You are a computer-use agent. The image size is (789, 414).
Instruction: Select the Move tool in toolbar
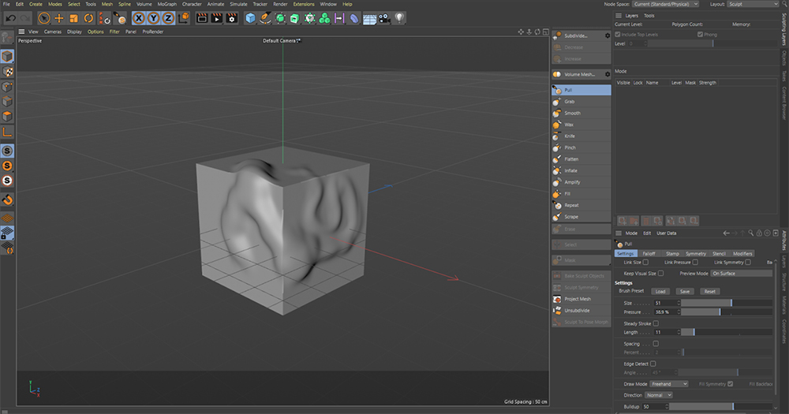(59, 18)
